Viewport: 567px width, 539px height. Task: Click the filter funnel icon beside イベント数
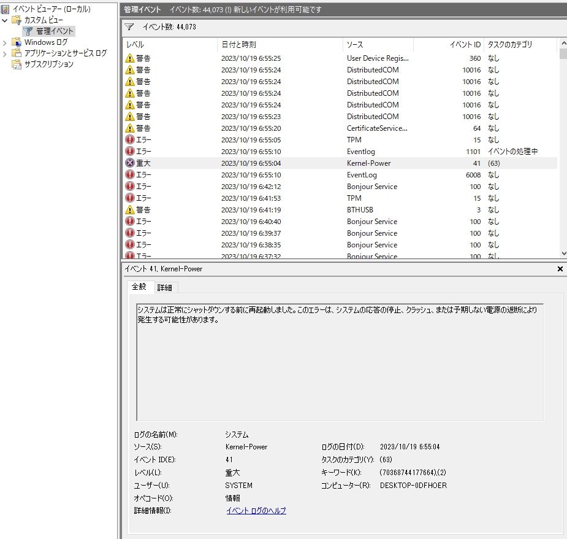tap(129, 27)
